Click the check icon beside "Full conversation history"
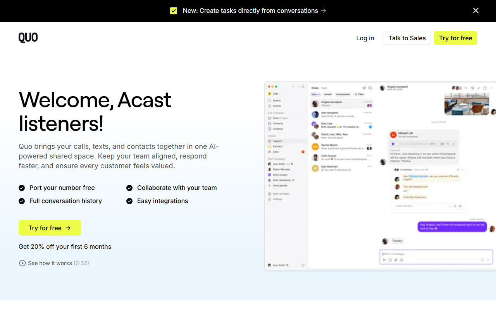 [x=22, y=201]
